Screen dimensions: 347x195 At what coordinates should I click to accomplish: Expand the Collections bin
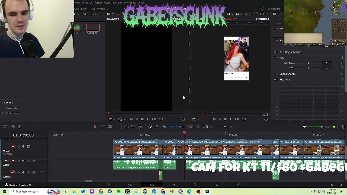(x=3, y=113)
